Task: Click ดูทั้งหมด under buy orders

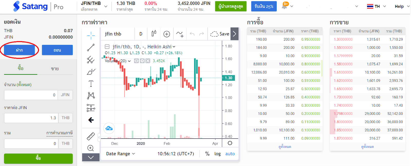Action: tap(285, 147)
